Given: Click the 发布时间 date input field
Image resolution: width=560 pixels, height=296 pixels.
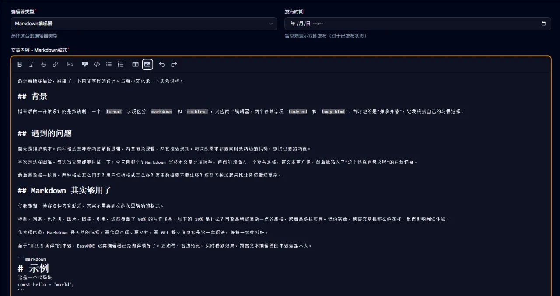Looking at the screenshot, I should pyautogui.click(x=394, y=24).
